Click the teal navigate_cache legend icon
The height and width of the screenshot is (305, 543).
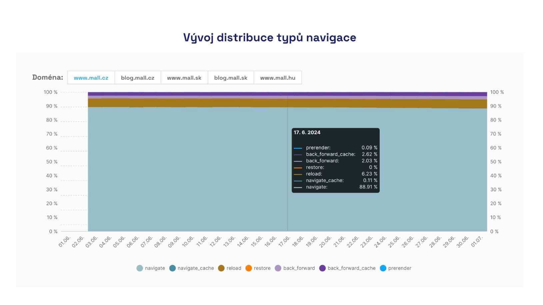[x=173, y=268]
